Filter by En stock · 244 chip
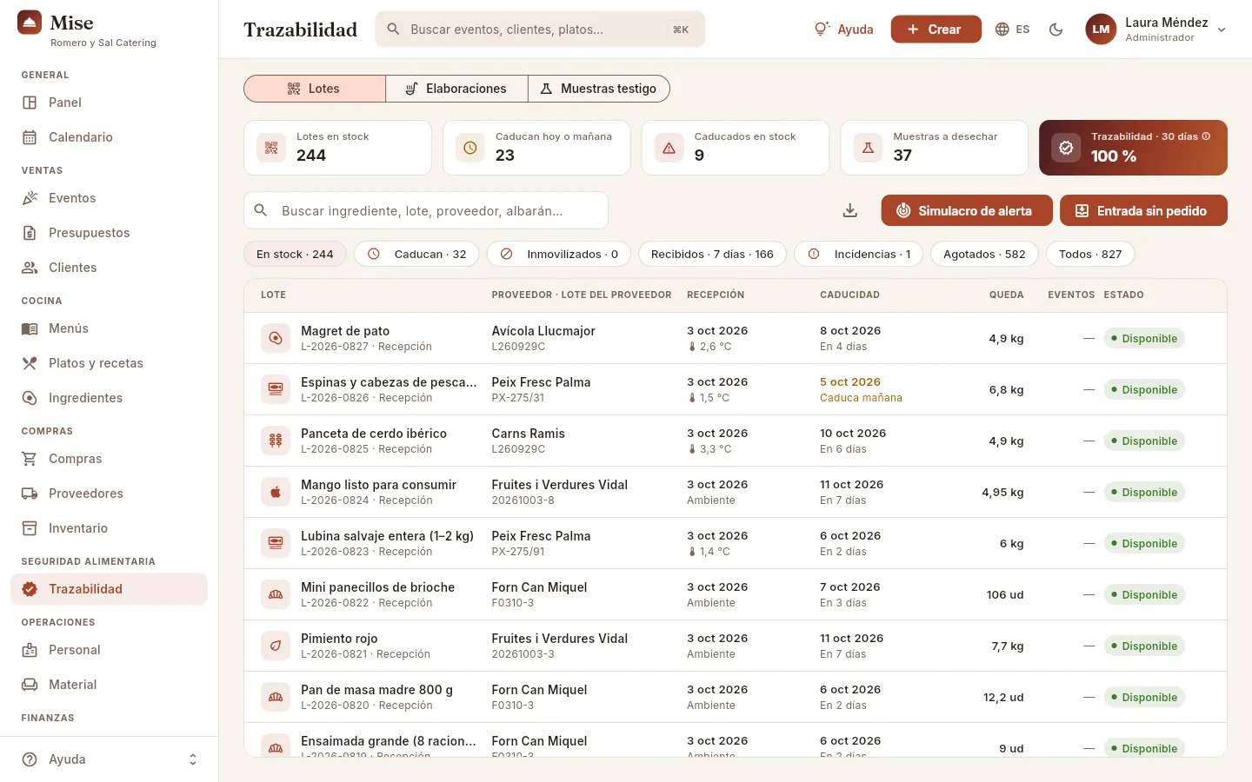The height and width of the screenshot is (782, 1252). [x=295, y=254]
